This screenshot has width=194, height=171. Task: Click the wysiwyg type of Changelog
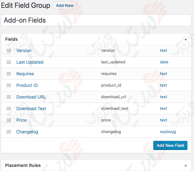168,132
